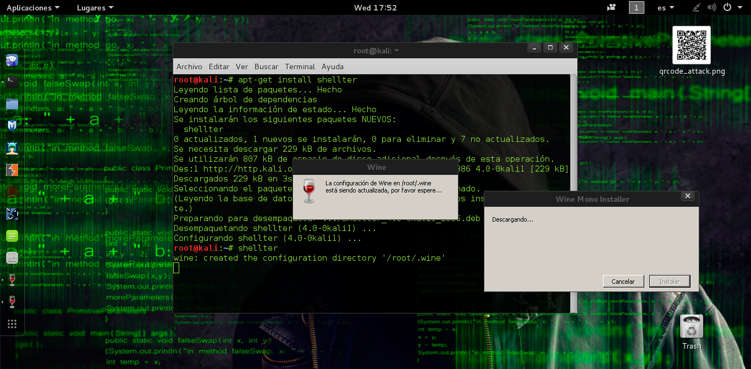751x369 pixels.
Task: Open the Terminal menu in the terminal menubar
Action: click(x=300, y=67)
